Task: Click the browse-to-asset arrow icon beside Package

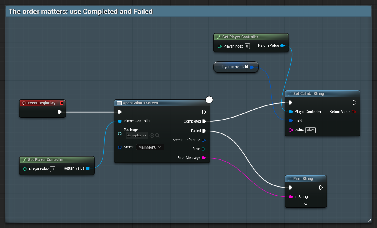Action: 152,136
